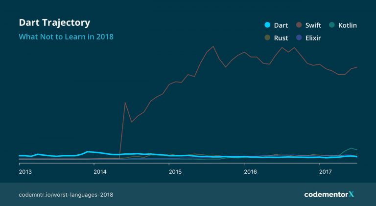Click the Swift legend color dot
This screenshot has width=376, height=206.
(299, 25)
